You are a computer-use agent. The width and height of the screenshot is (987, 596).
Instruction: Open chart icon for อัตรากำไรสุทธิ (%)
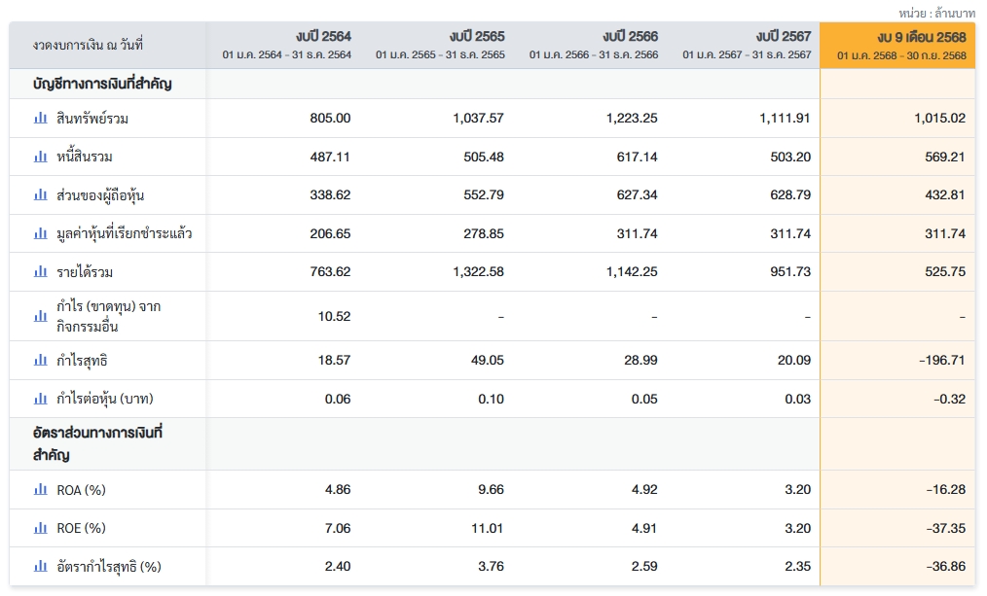coord(40,566)
